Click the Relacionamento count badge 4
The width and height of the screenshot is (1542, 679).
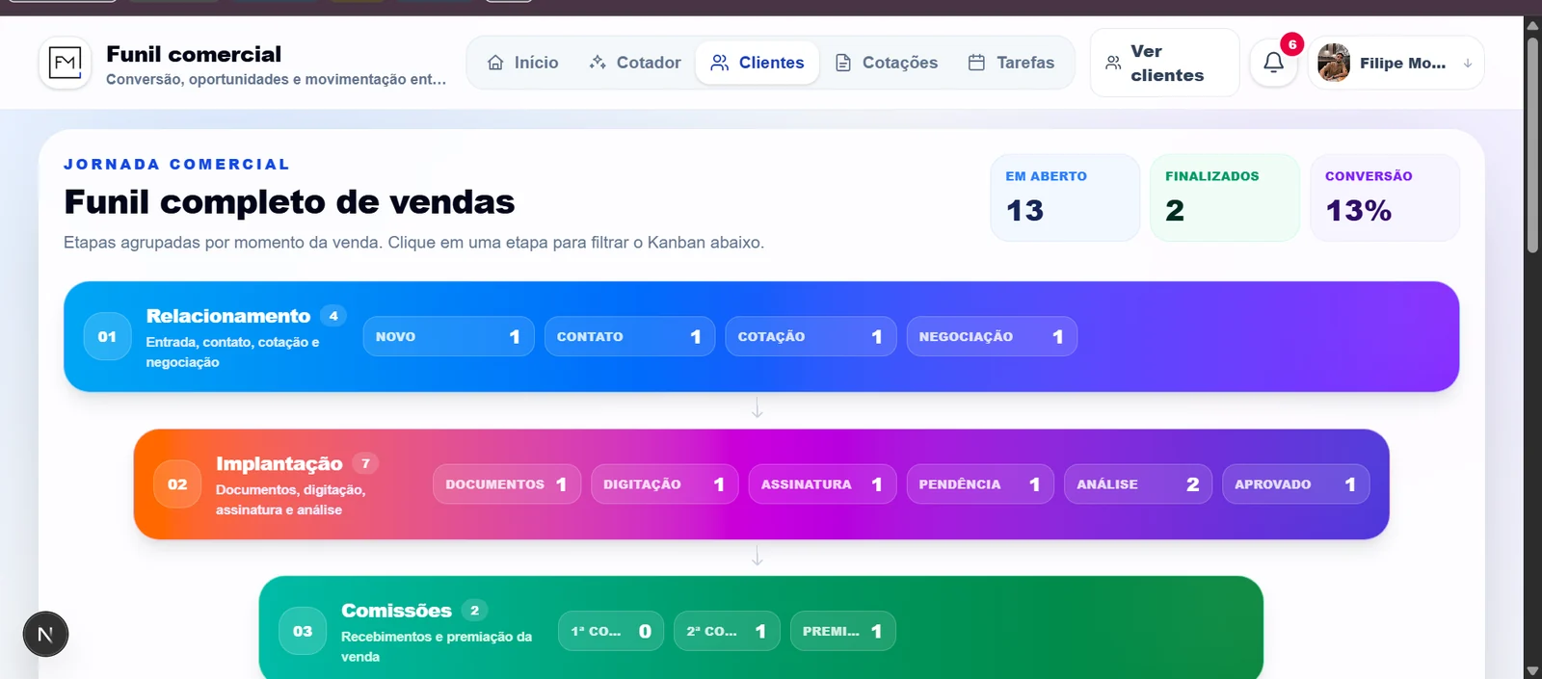333,316
